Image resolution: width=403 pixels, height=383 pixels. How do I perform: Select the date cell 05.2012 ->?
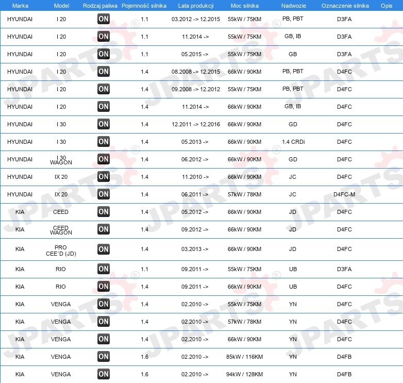(195, 212)
